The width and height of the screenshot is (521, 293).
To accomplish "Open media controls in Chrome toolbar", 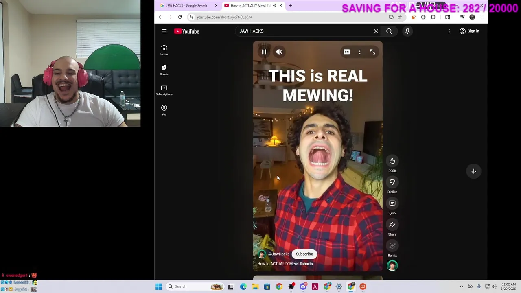I will pos(462,17).
